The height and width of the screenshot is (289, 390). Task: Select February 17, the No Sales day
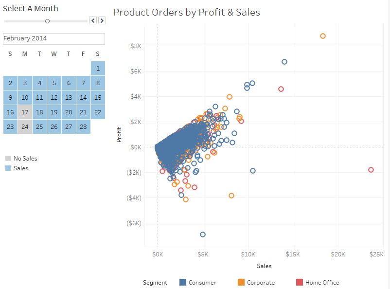click(25, 112)
